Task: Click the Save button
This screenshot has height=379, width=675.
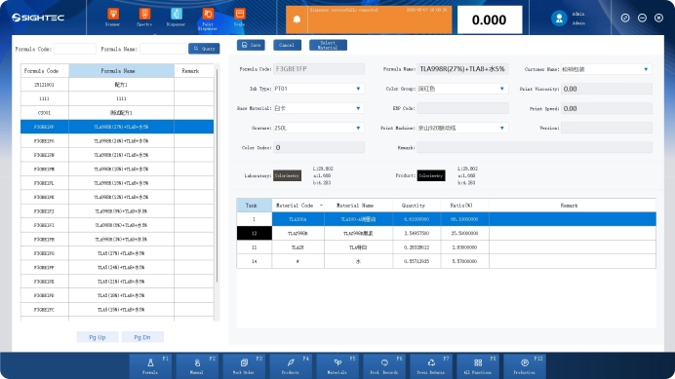Action: [251, 45]
